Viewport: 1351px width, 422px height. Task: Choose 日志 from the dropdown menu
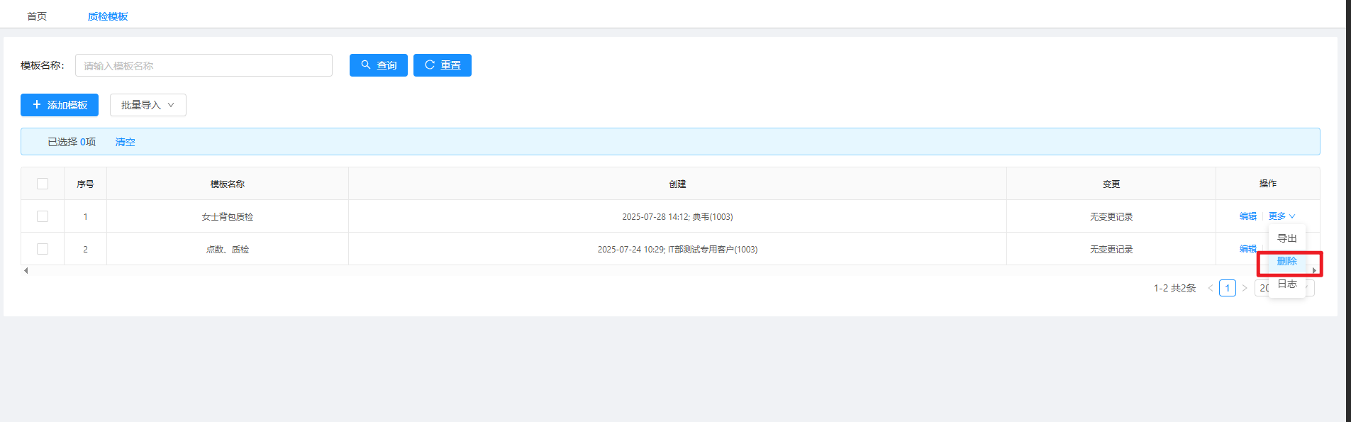tap(1286, 284)
